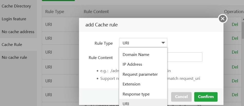Screen dimensions: 244x106
Task: Select the Cache Rule sidebar tab
Action: click(12, 44)
